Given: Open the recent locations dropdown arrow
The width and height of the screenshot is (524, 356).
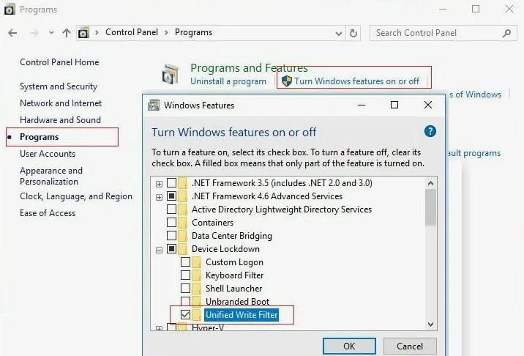Looking at the screenshot, I should click(x=51, y=33).
